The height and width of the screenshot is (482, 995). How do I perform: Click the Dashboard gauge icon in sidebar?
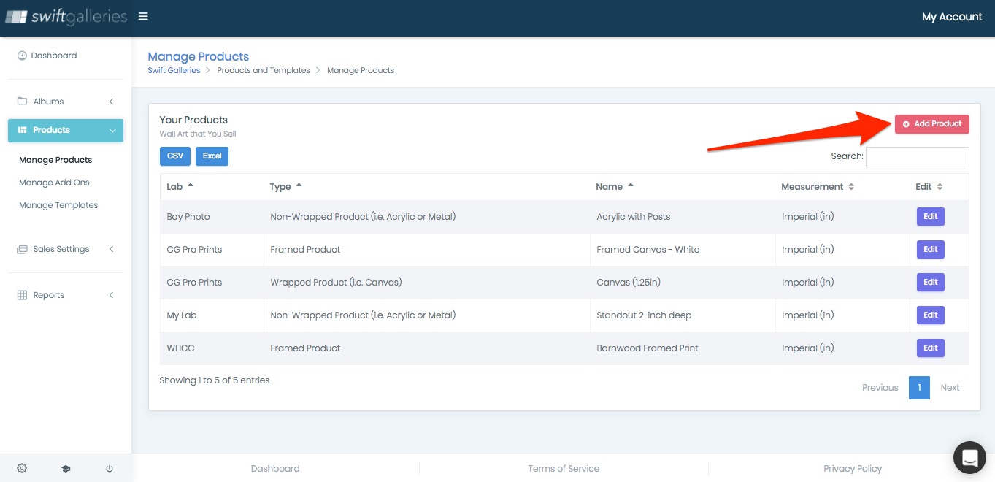[22, 56]
